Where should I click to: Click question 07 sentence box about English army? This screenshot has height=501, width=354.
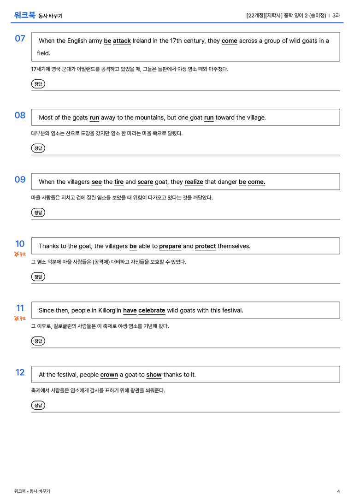click(x=185, y=47)
